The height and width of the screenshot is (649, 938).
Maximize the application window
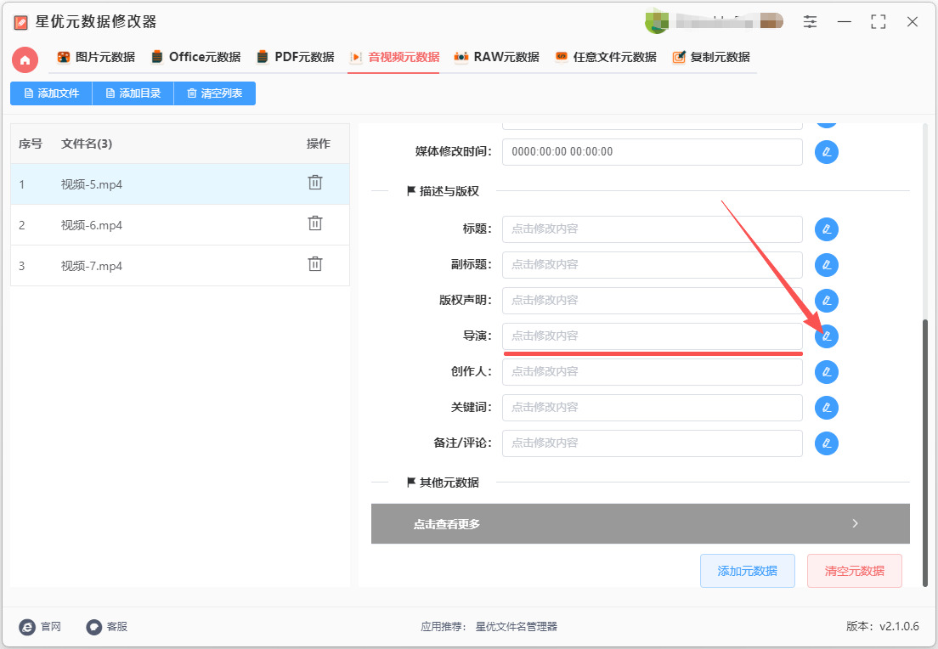[x=879, y=22]
